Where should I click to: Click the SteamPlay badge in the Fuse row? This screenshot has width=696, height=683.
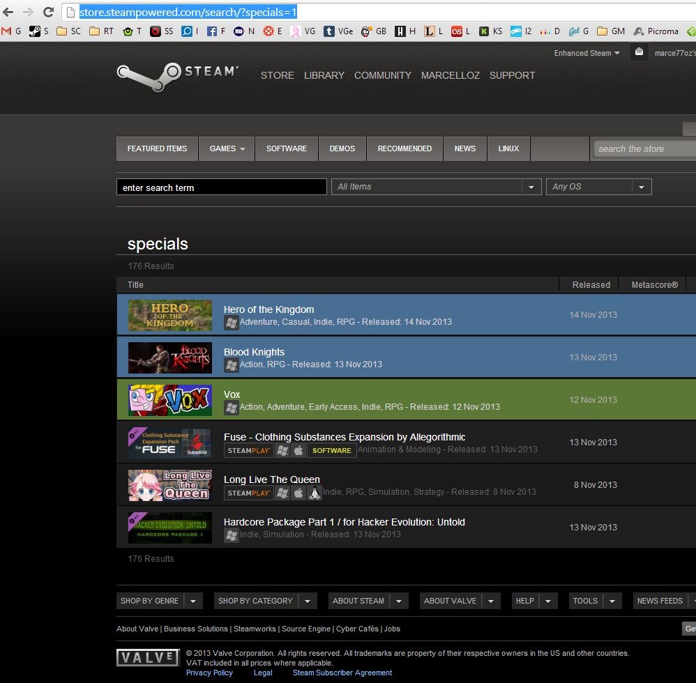tap(248, 451)
